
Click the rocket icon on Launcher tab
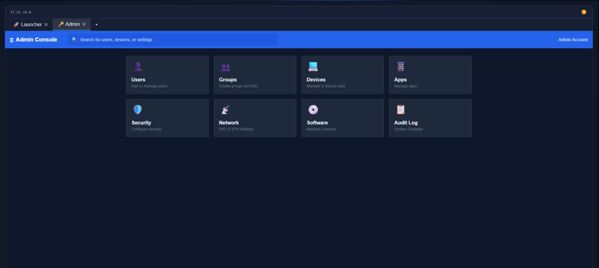[16, 25]
